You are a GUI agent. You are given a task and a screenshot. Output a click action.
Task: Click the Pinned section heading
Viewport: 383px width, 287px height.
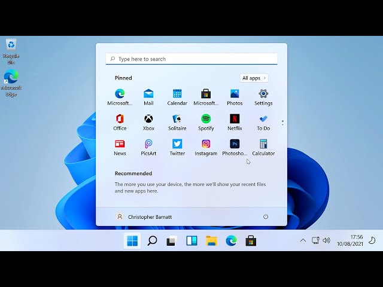(123, 78)
